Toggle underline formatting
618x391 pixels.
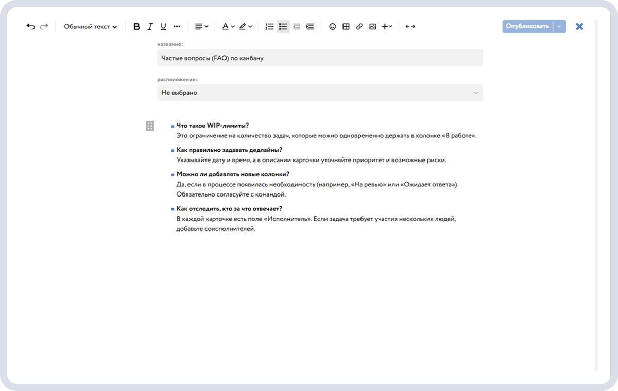[x=163, y=27]
